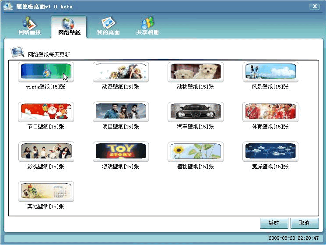This screenshot has height=245, width=326.
Task: Click the 宽屏壁纸[15]张 label
Action: click(270, 166)
